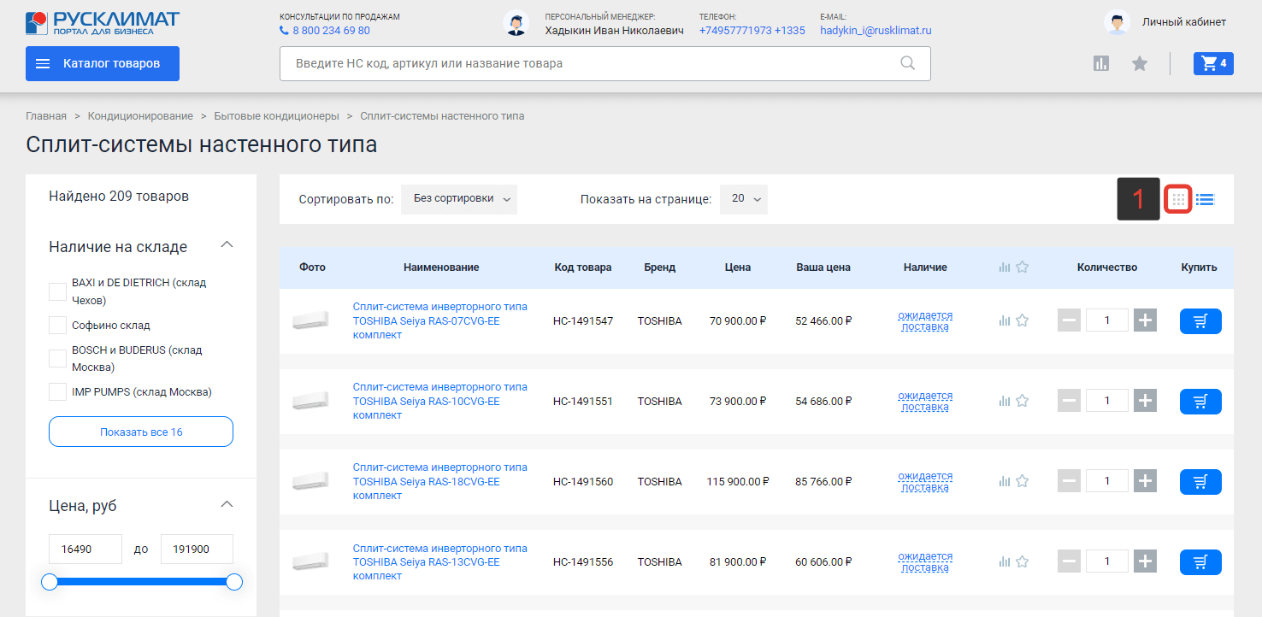Add RAS-07CVG-EE to comparison
Viewport: 1262px width, 617px height.
click(x=1005, y=320)
